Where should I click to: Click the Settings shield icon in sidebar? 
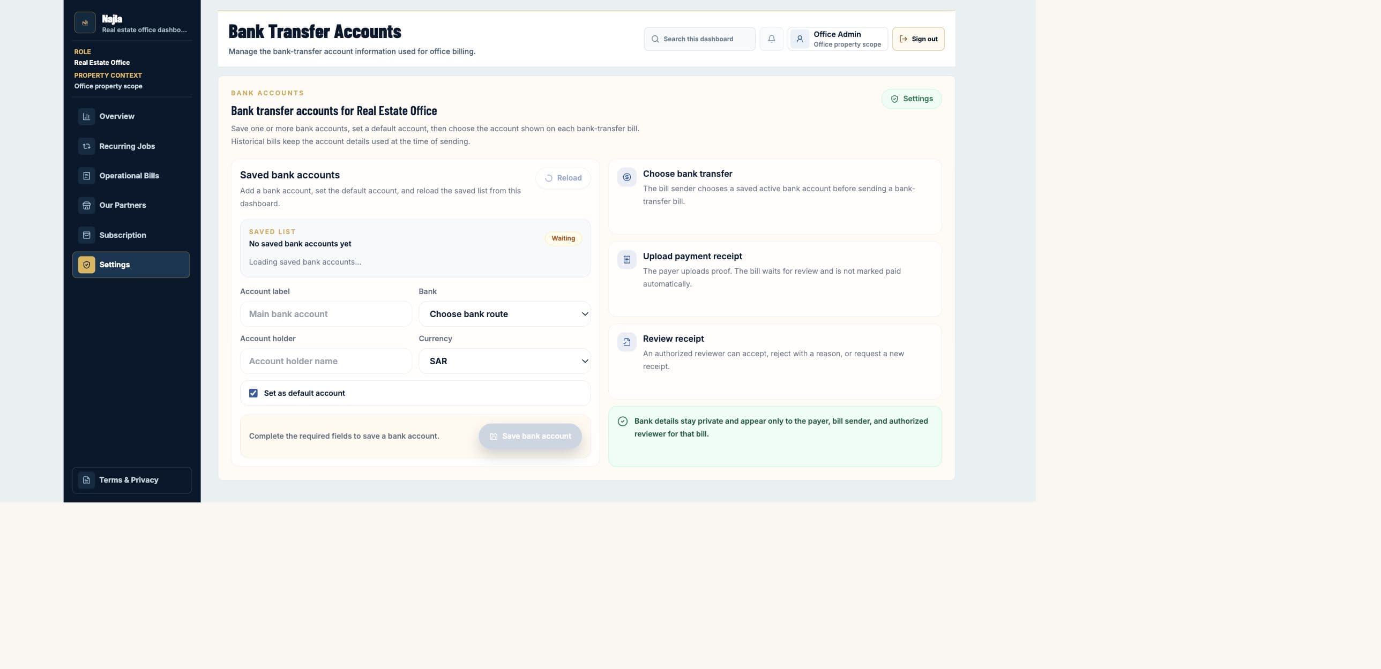tap(86, 265)
